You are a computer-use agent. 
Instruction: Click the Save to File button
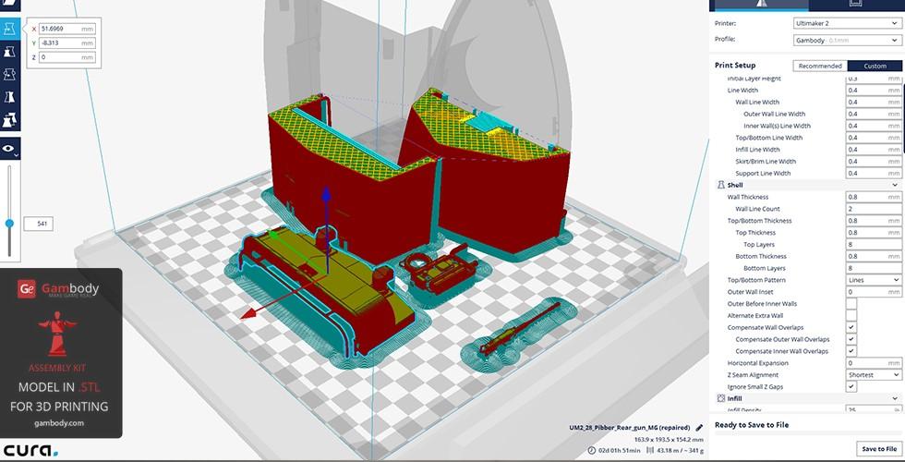878,448
